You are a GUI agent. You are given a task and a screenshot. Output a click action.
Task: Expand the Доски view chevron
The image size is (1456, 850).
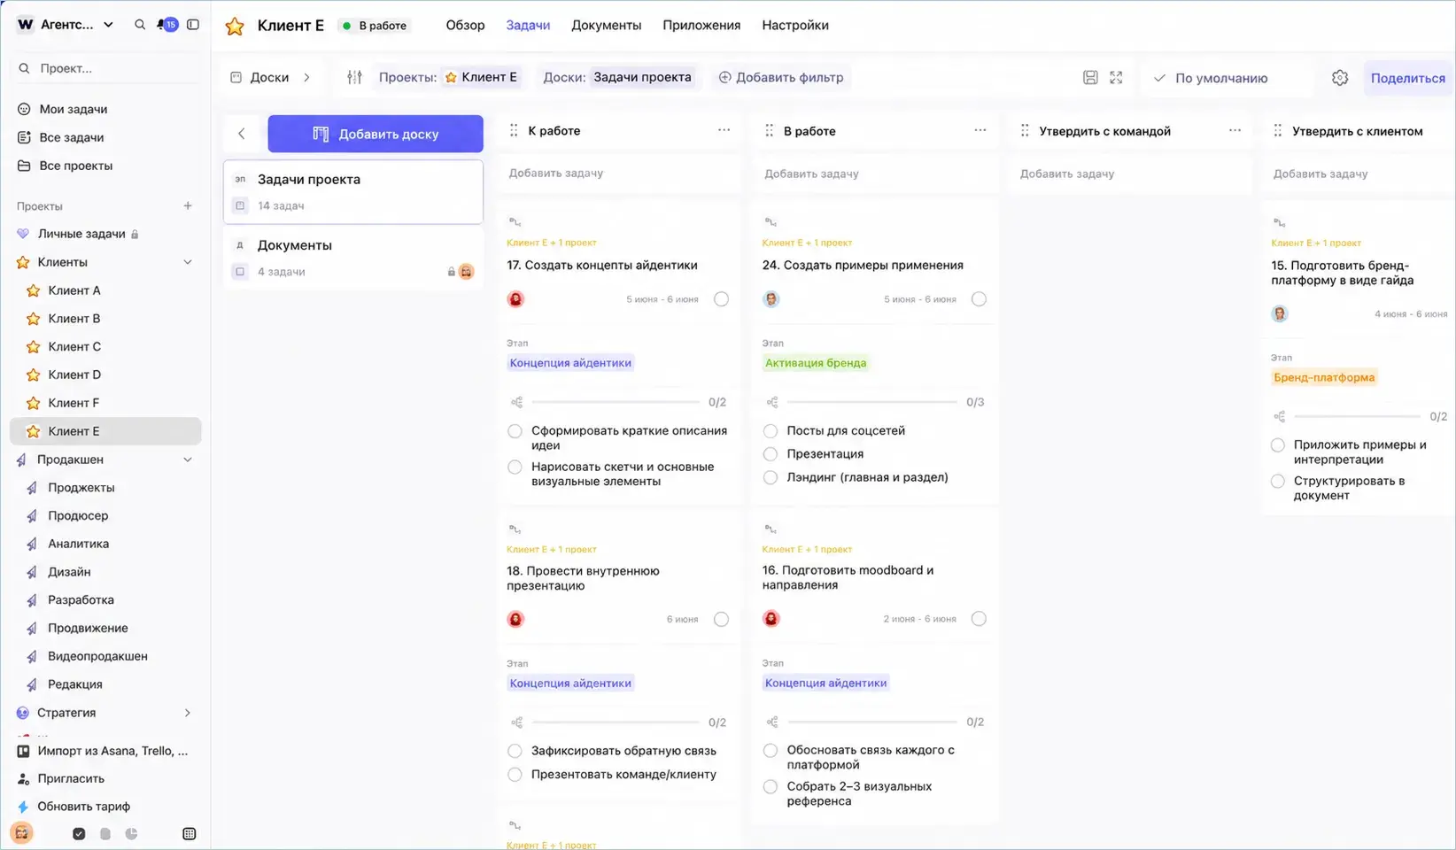pos(307,77)
